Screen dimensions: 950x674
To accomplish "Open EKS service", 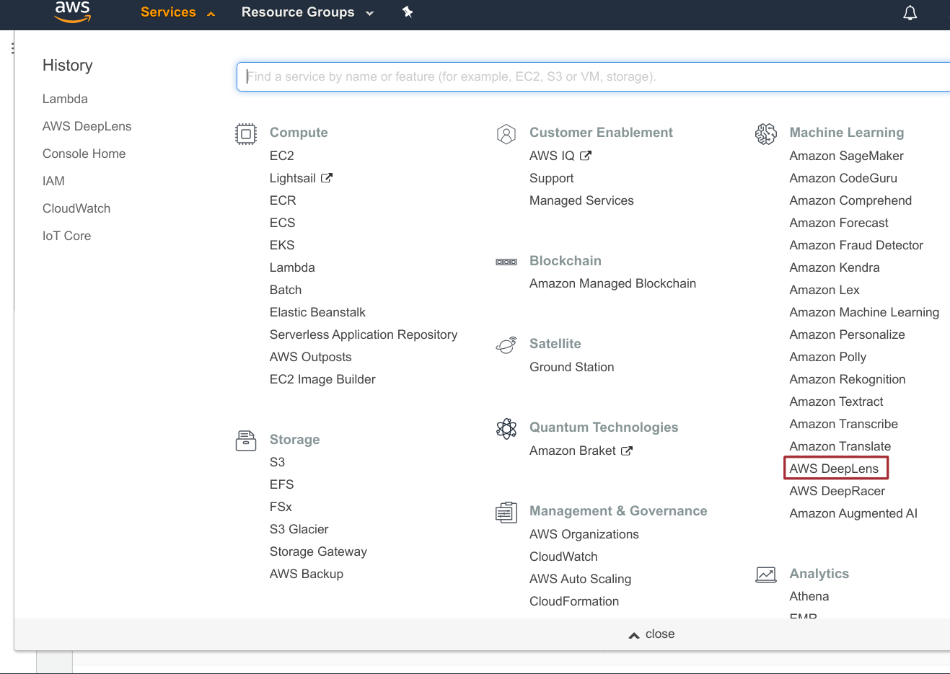I will coord(282,245).
